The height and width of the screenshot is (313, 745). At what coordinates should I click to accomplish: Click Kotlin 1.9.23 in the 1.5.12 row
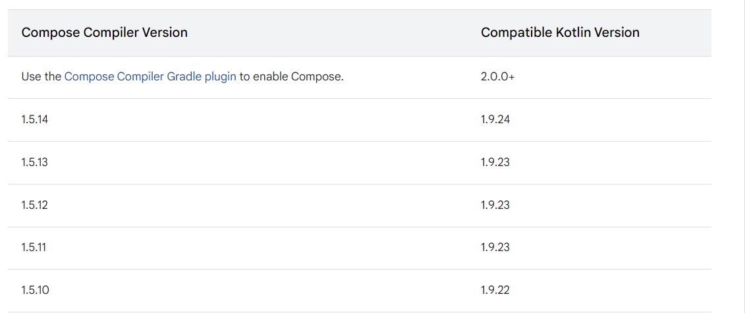pos(495,205)
